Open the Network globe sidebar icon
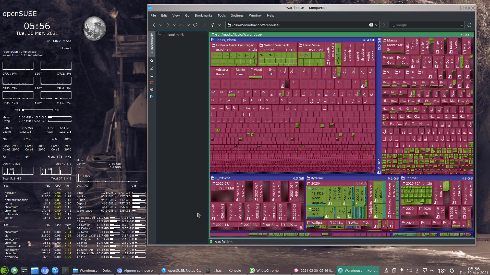 (x=152, y=89)
